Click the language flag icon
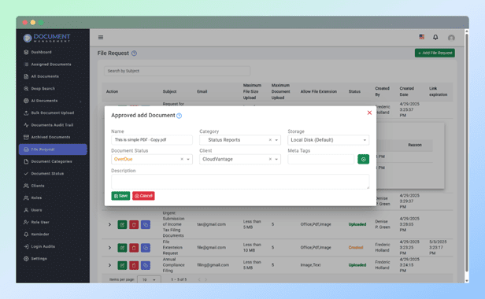 [x=421, y=37]
